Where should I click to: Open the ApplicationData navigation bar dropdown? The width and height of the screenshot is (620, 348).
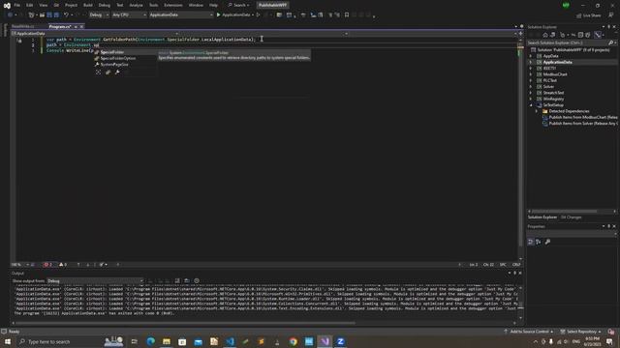pyautogui.click(x=95, y=34)
